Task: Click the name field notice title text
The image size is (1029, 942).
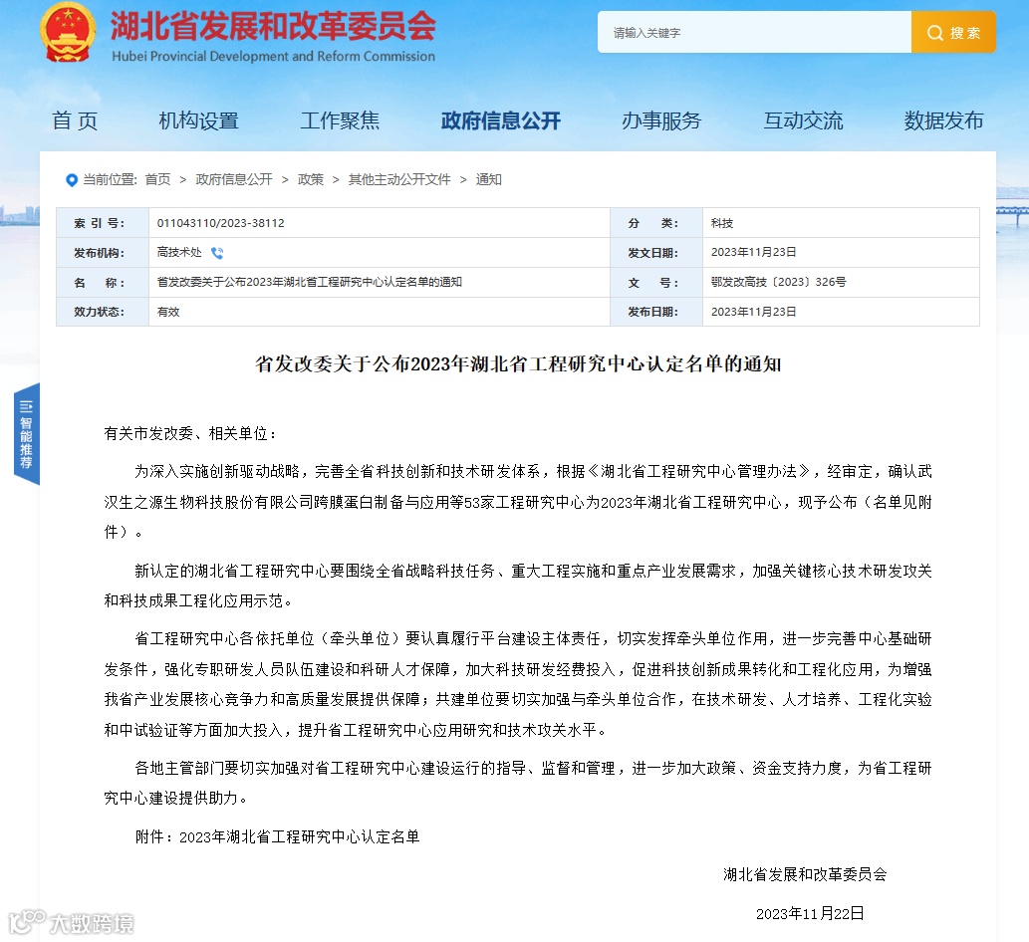Action: (x=309, y=282)
